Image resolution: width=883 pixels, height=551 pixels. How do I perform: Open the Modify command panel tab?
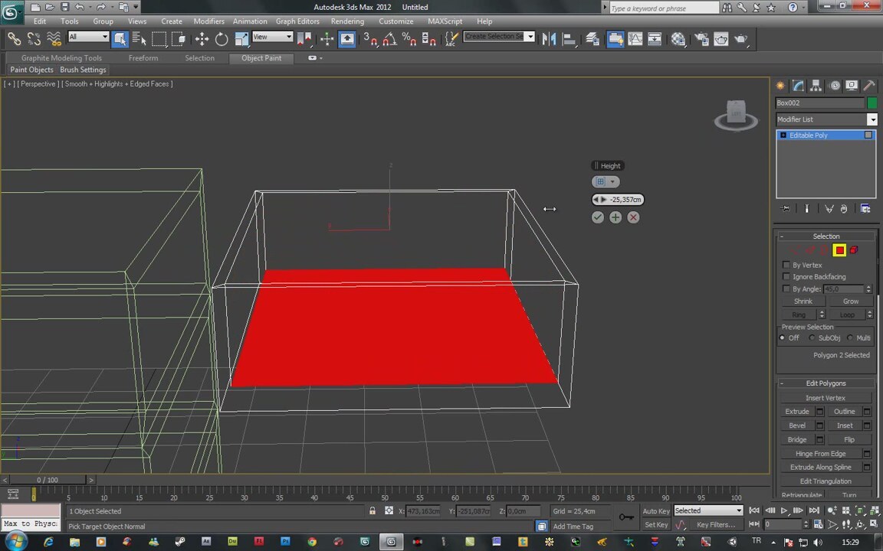tap(798, 86)
